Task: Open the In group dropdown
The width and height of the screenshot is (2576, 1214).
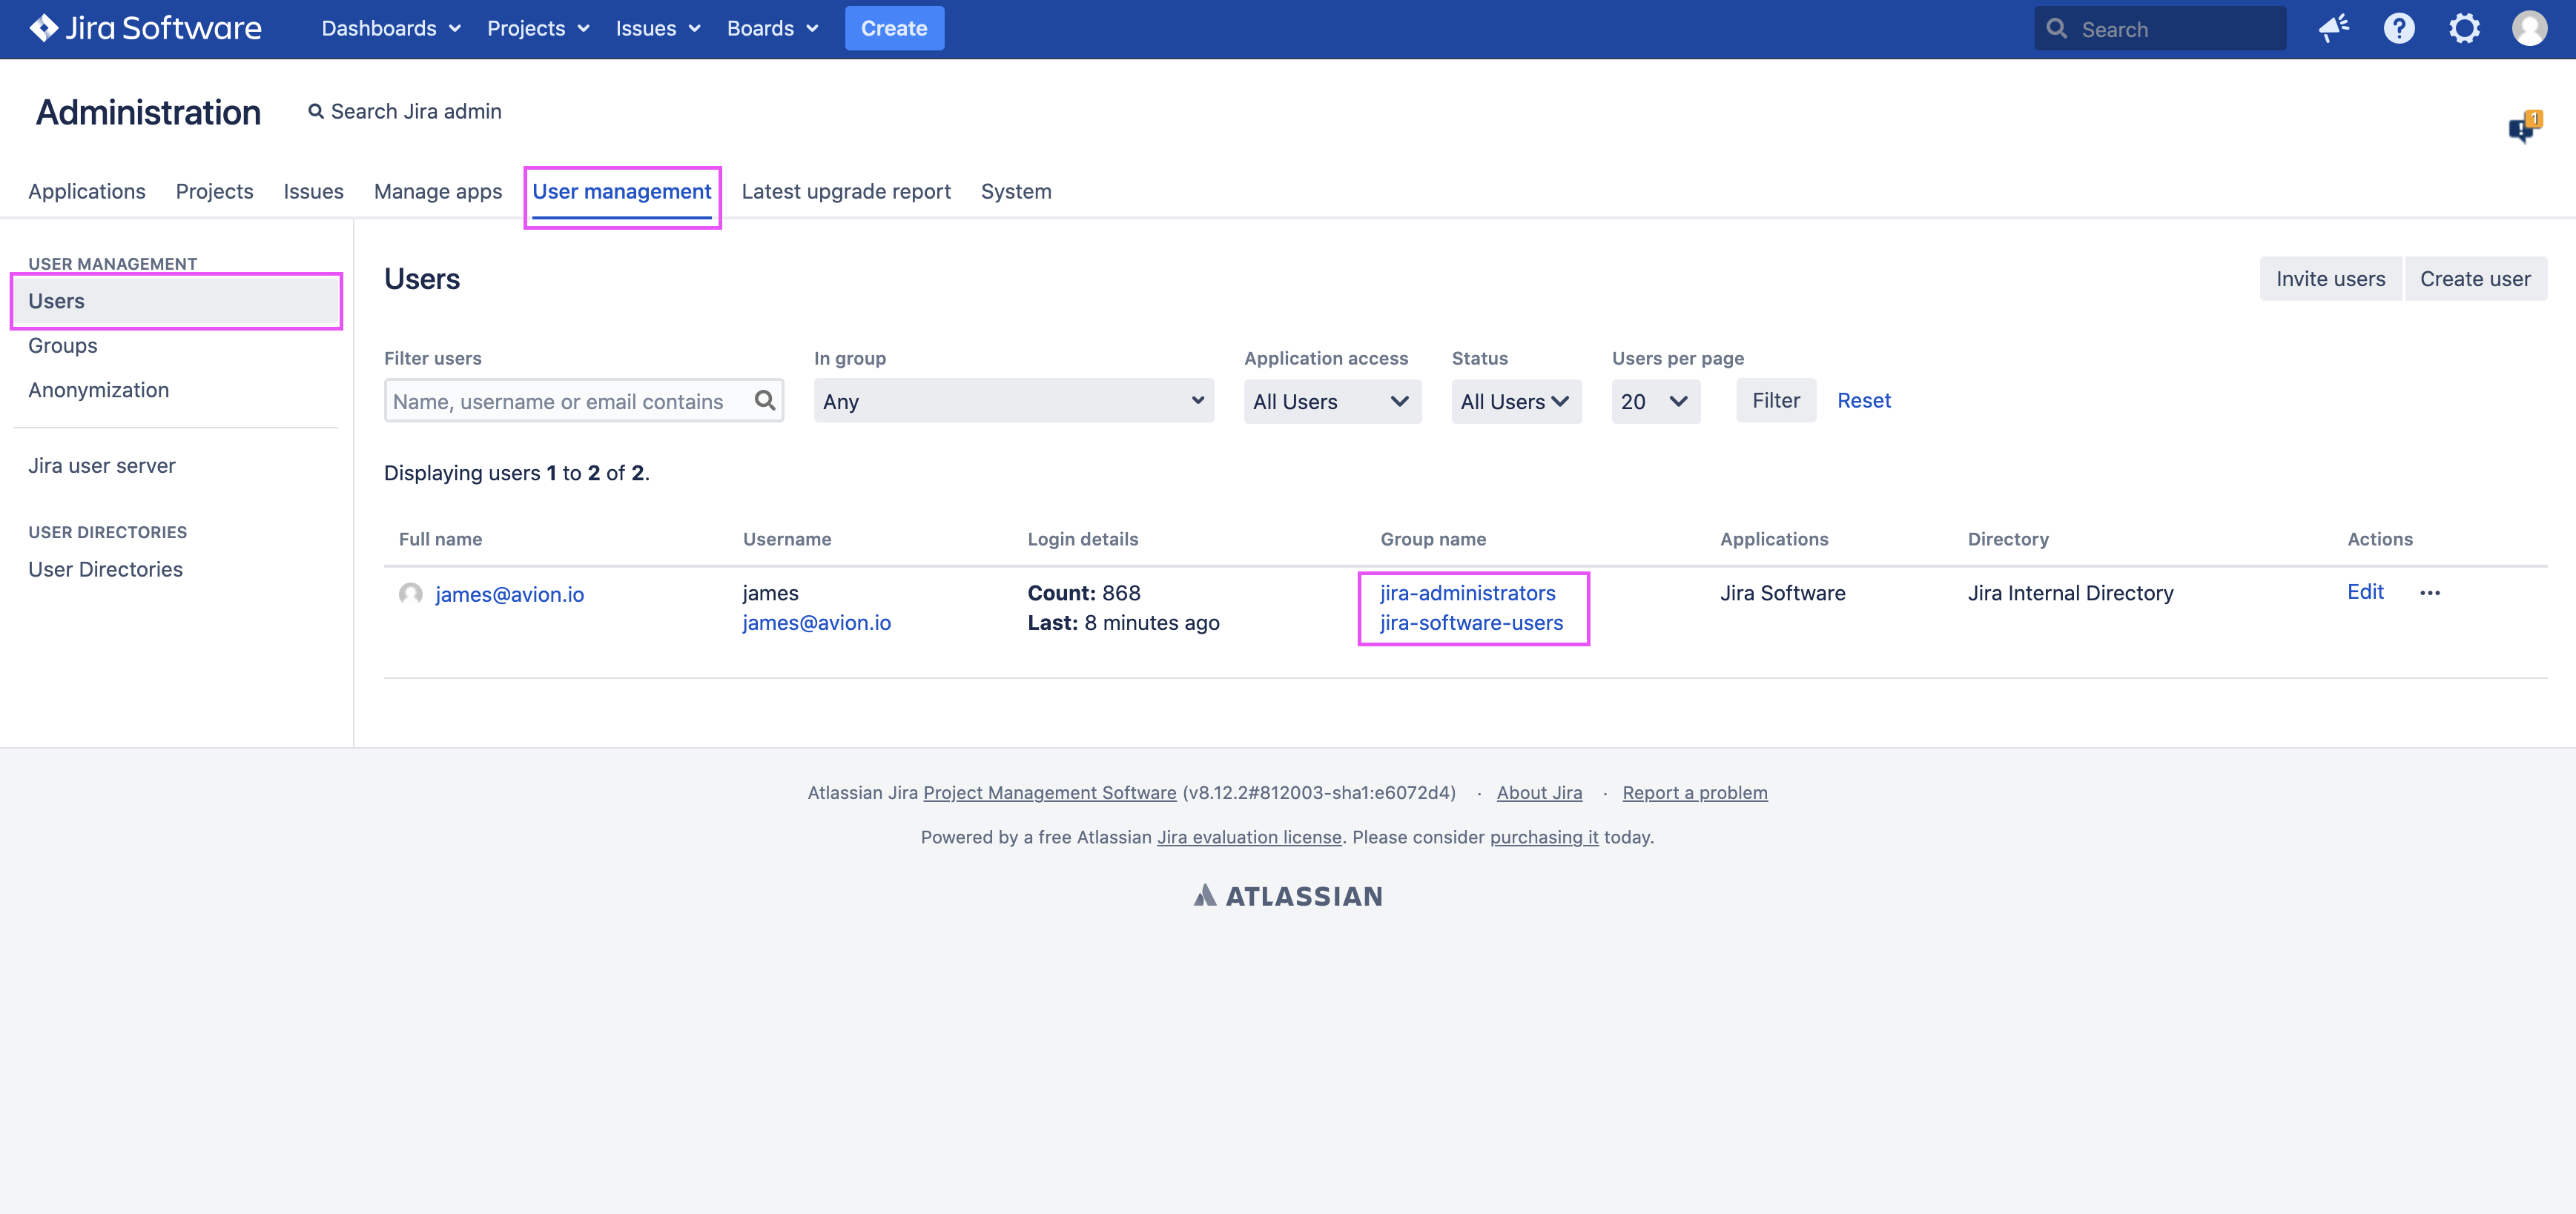Action: (x=1013, y=401)
